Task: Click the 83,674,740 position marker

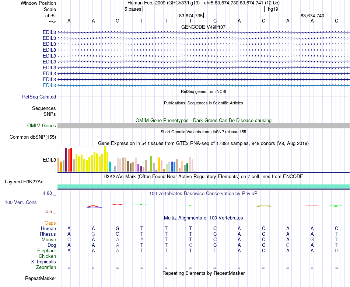Action: coord(312,15)
